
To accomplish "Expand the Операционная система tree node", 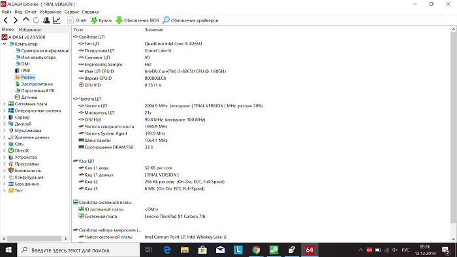I will (5, 111).
